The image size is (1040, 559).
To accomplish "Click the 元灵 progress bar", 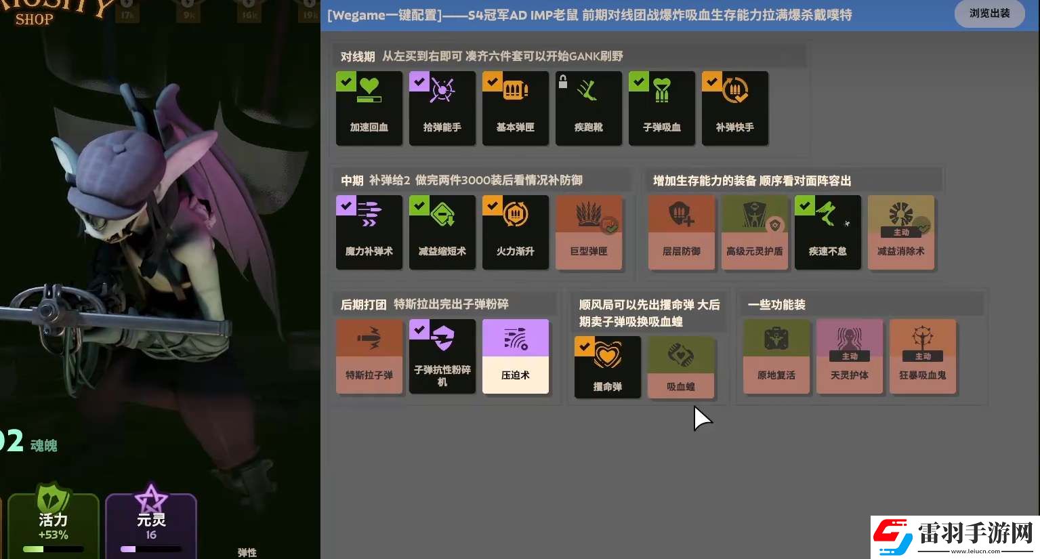I will tap(150, 549).
